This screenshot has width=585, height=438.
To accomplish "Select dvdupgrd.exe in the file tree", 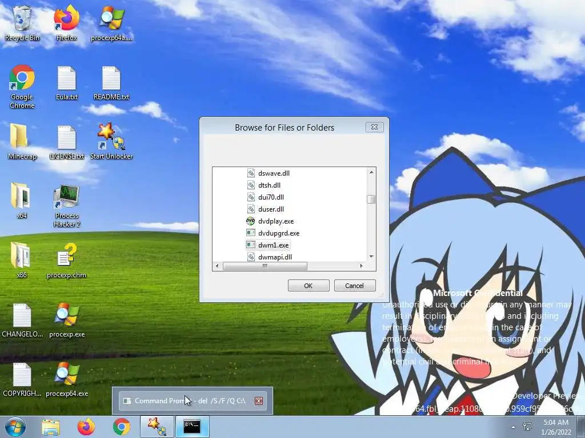I will tap(273, 233).
